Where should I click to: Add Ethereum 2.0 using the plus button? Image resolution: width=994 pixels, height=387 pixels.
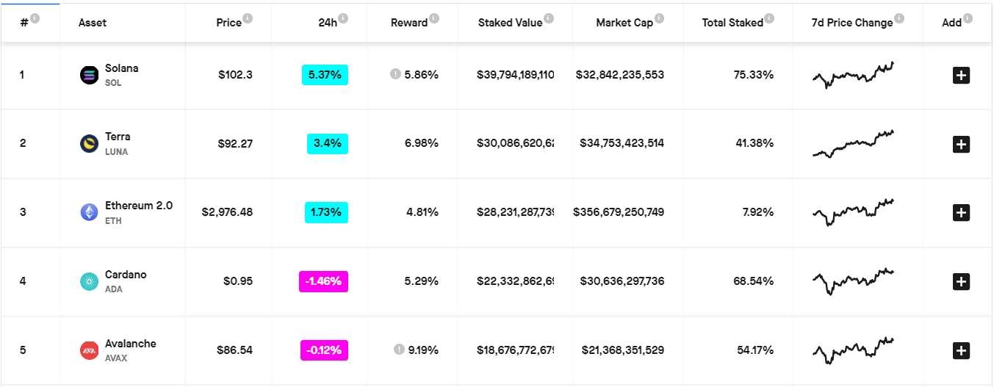coord(961,213)
